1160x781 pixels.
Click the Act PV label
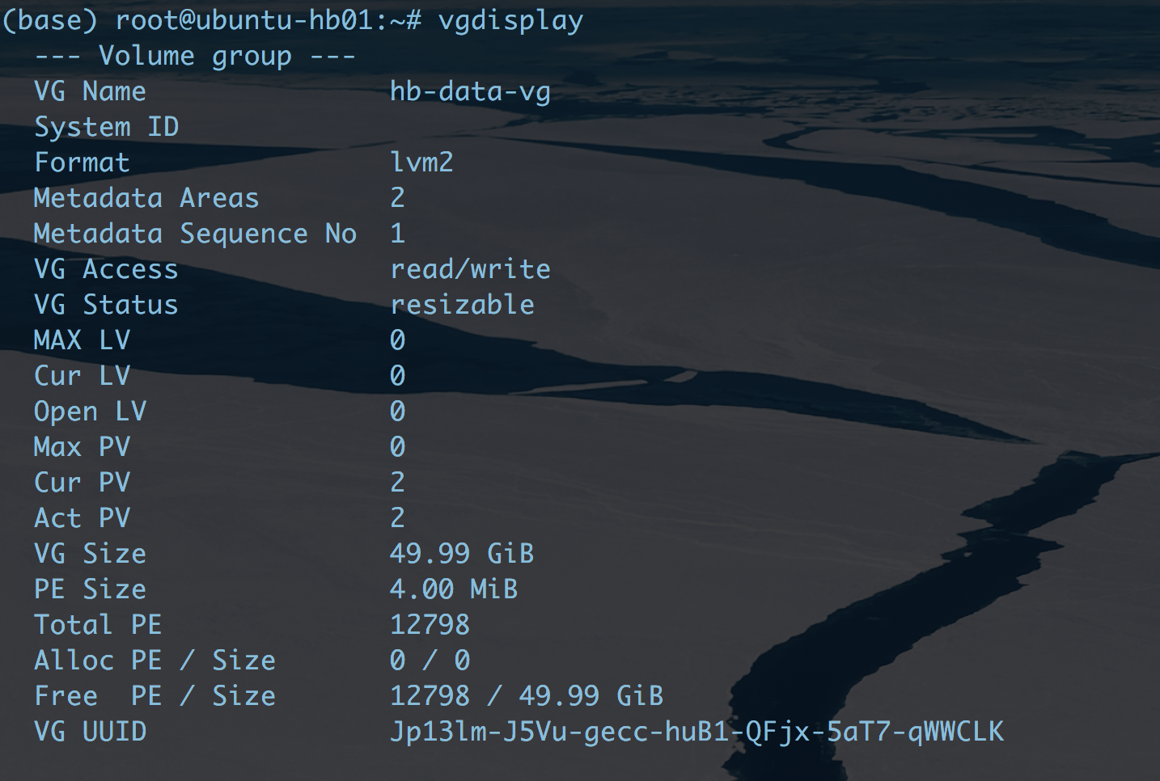(82, 518)
